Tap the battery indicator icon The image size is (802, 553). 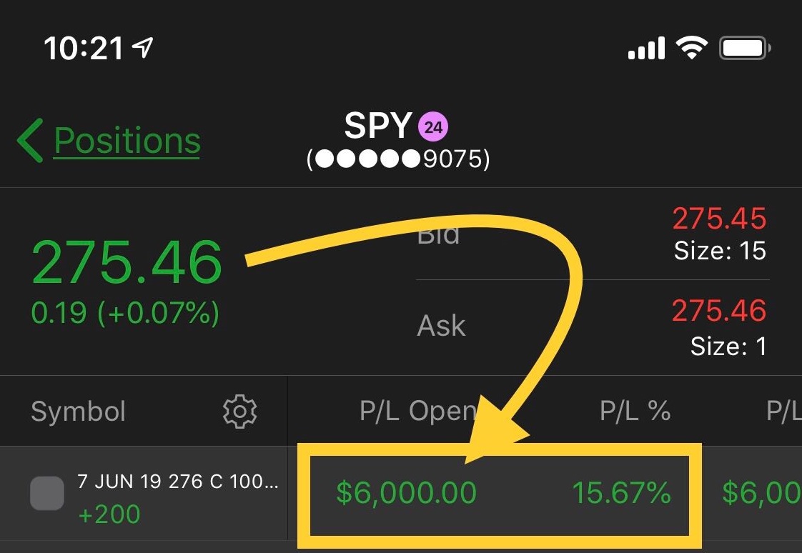pos(745,48)
